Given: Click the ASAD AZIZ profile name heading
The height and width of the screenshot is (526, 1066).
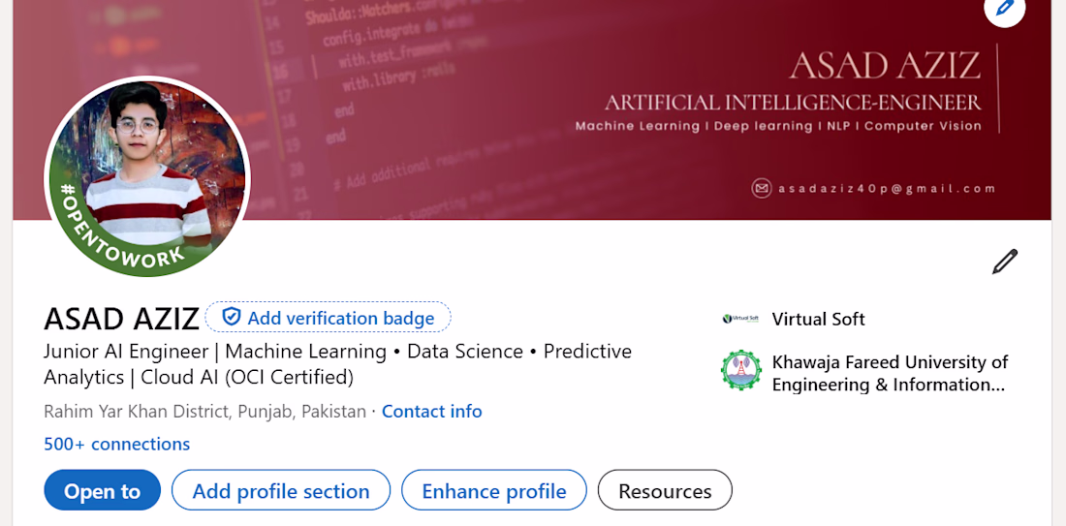Looking at the screenshot, I should point(121,318).
